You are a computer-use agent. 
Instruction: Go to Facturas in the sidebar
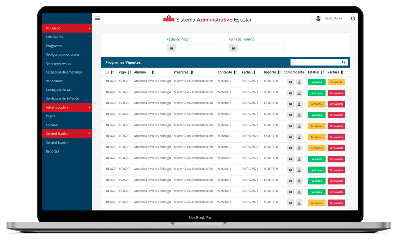click(52, 125)
